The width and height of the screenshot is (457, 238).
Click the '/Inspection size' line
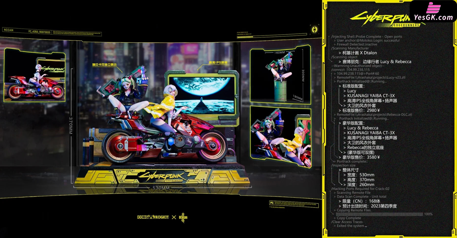click(x=343, y=165)
